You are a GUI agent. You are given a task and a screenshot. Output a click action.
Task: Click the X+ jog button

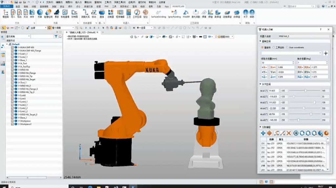pyautogui.click(x=273, y=67)
